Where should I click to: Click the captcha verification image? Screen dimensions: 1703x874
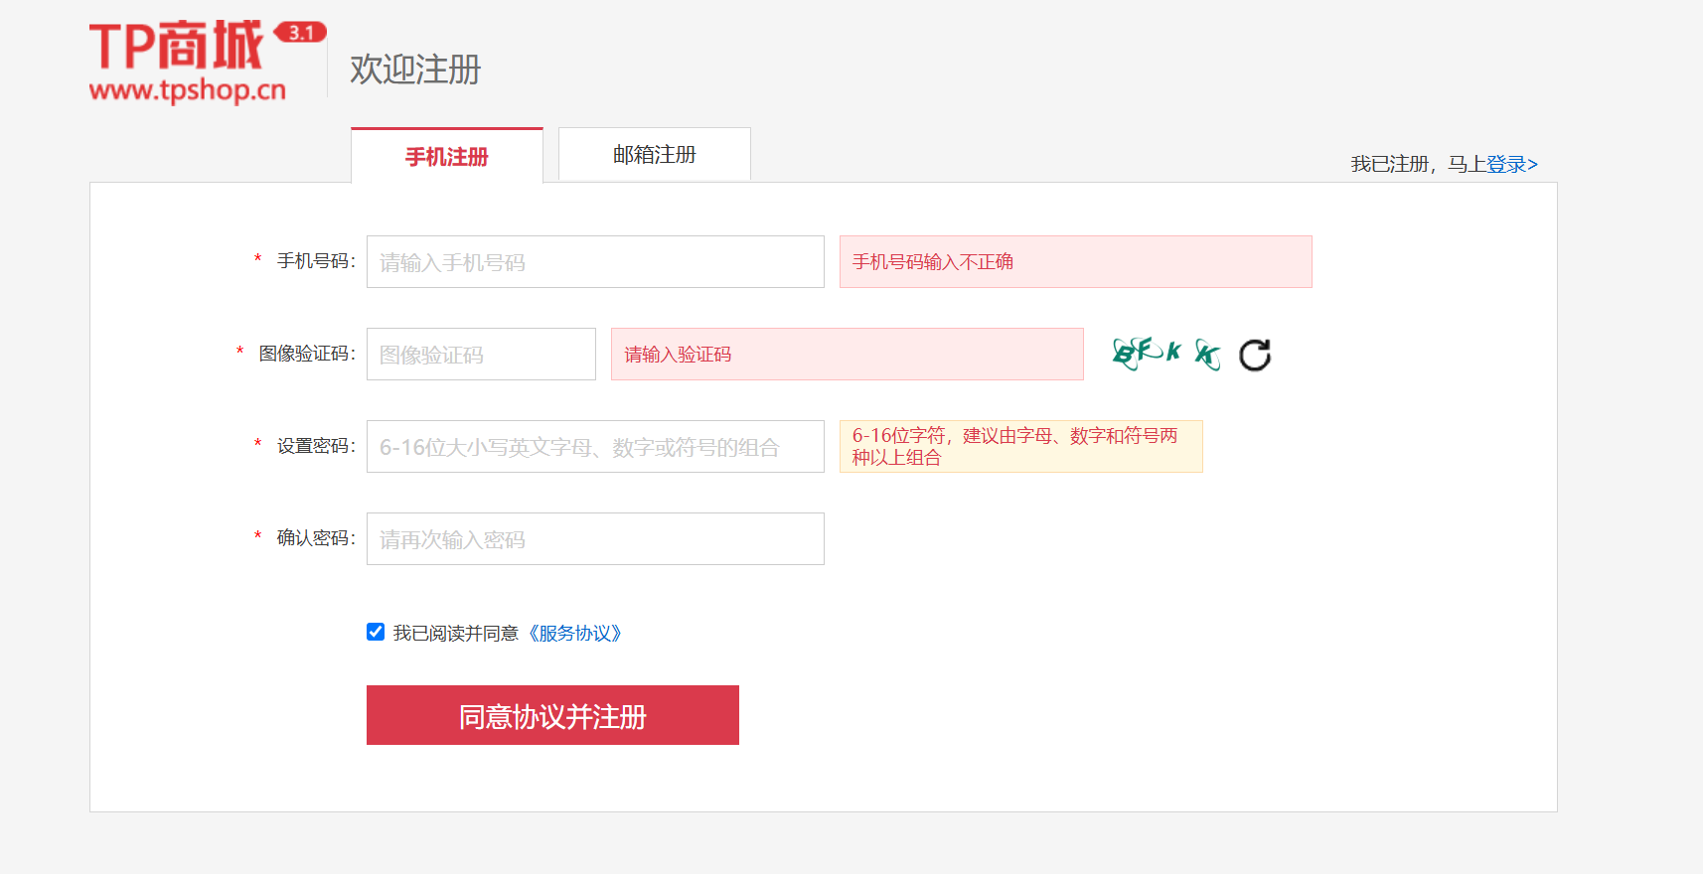pyautogui.click(x=1166, y=354)
